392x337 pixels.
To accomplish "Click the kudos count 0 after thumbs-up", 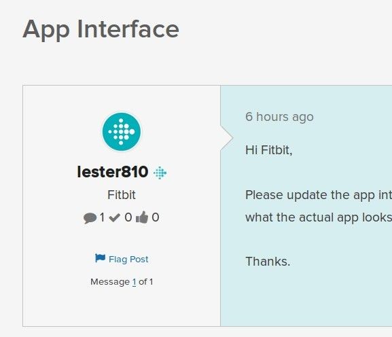I will [156, 217].
